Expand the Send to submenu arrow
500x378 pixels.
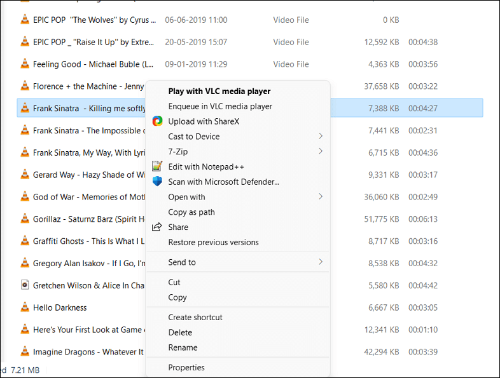(x=321, y=262)
